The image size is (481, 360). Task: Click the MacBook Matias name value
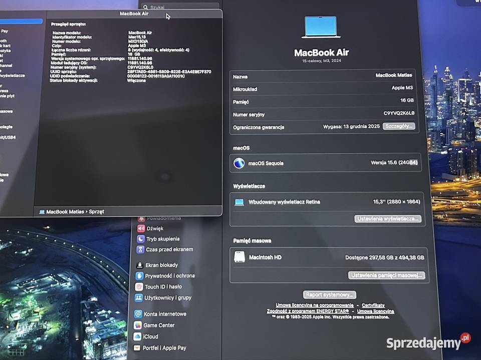pyautogui.click(x=394, y=75)
